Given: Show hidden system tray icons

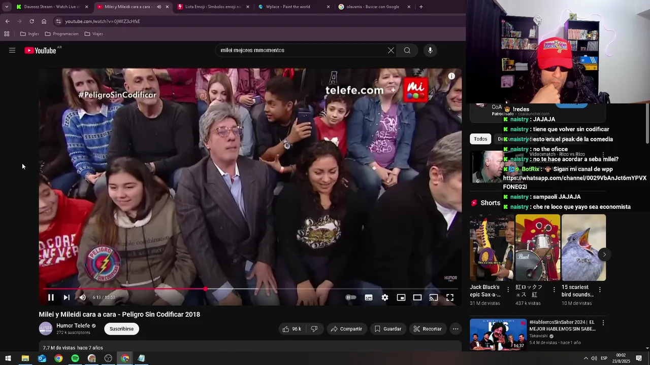Looking at the screenshot, I should tap(586, 358).
